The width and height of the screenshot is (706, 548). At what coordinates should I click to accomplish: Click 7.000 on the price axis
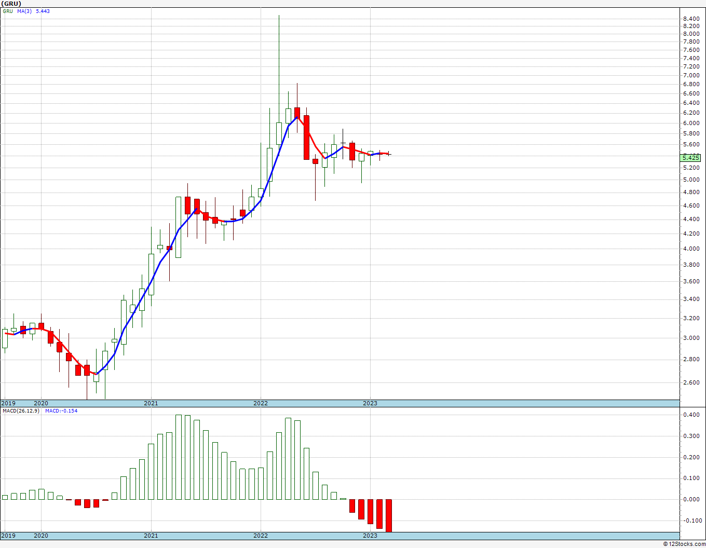pos(691,75)
